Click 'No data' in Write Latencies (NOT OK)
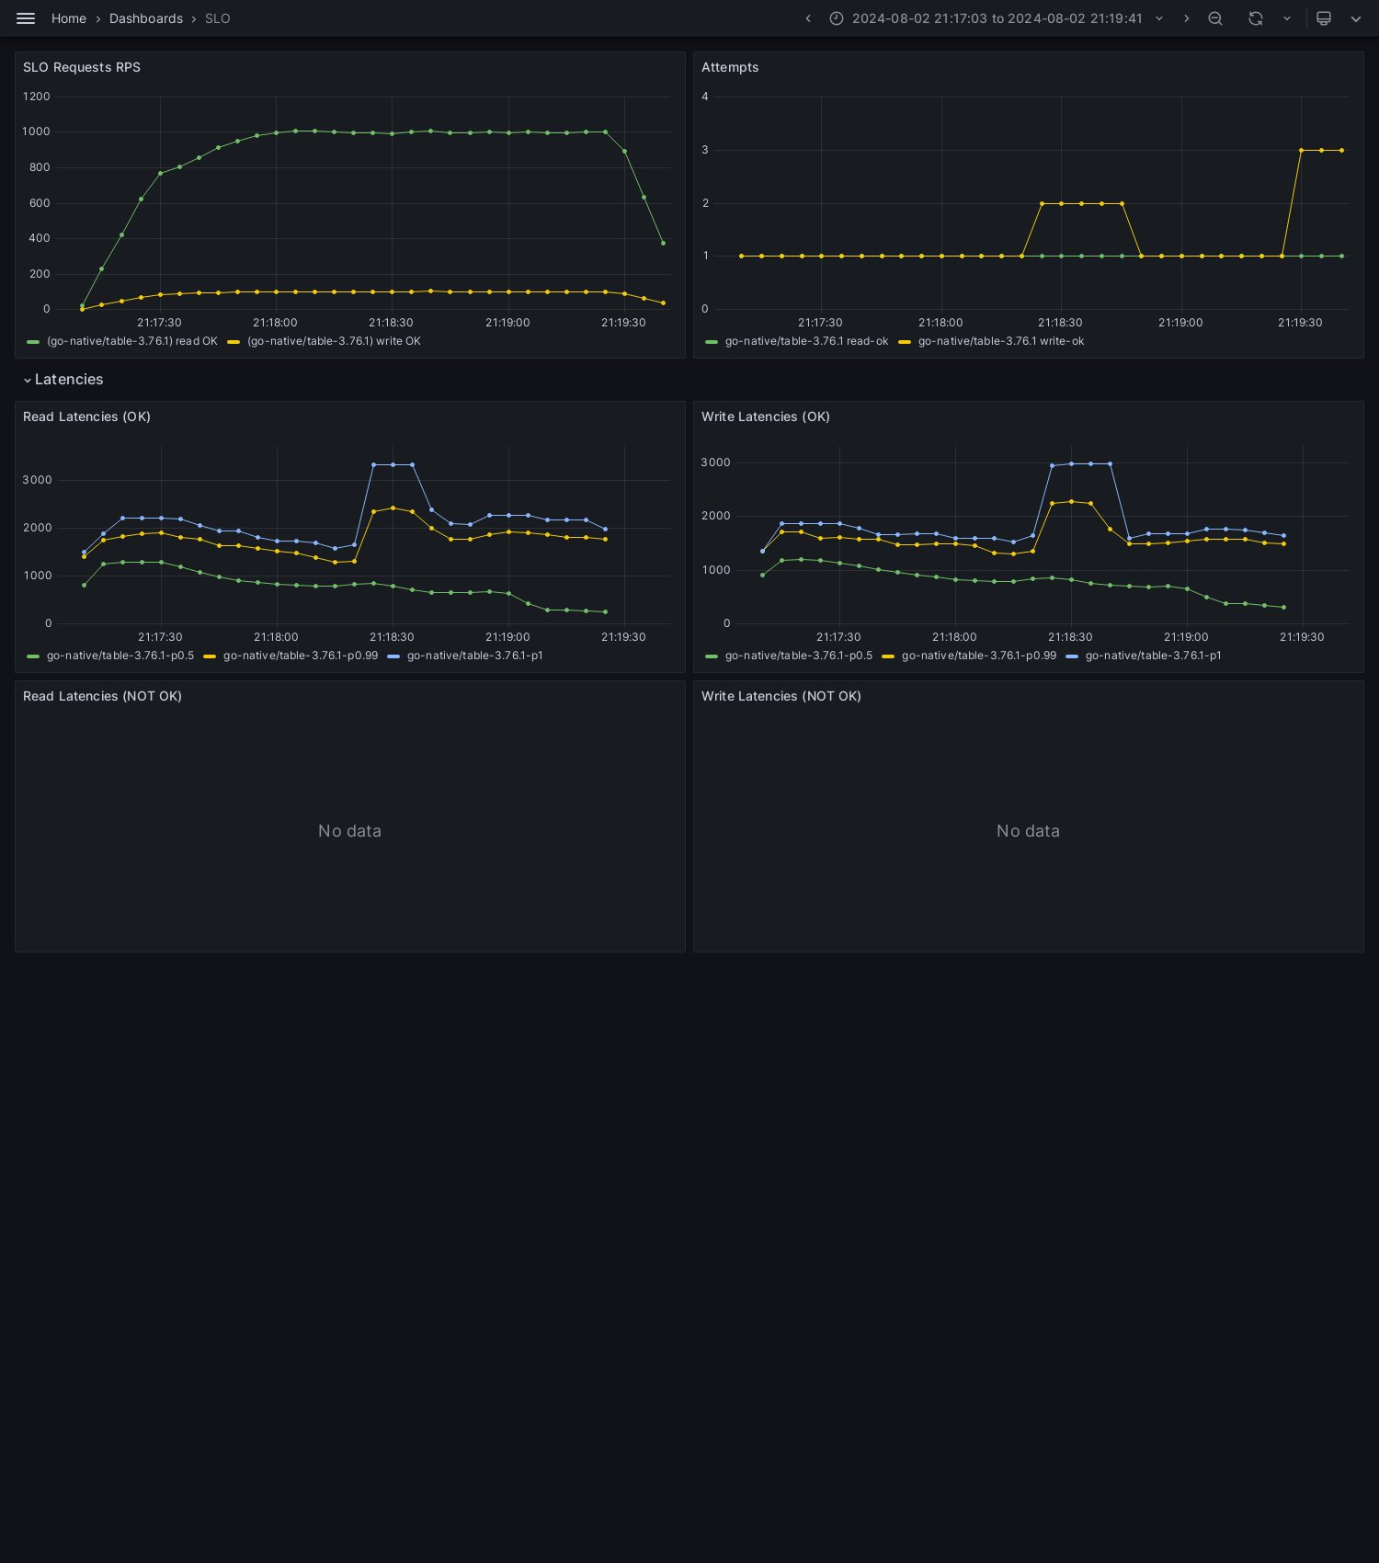 coord(1028,831)
